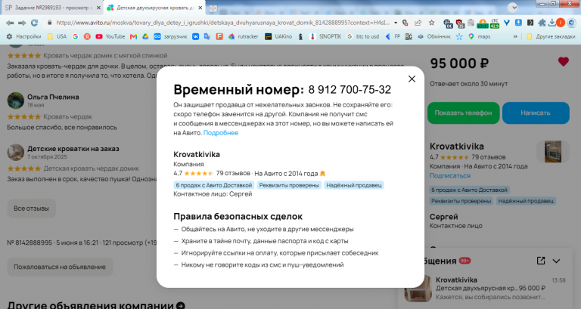Open the browser downloads tray icon

click(551, 23)
